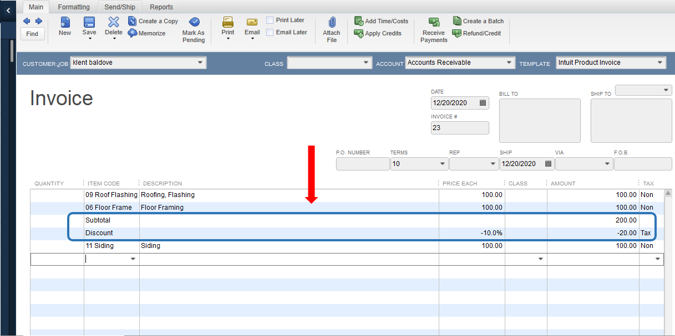Collapse the left sidebar chevron
675x336 pixels.
coord(8,11)
